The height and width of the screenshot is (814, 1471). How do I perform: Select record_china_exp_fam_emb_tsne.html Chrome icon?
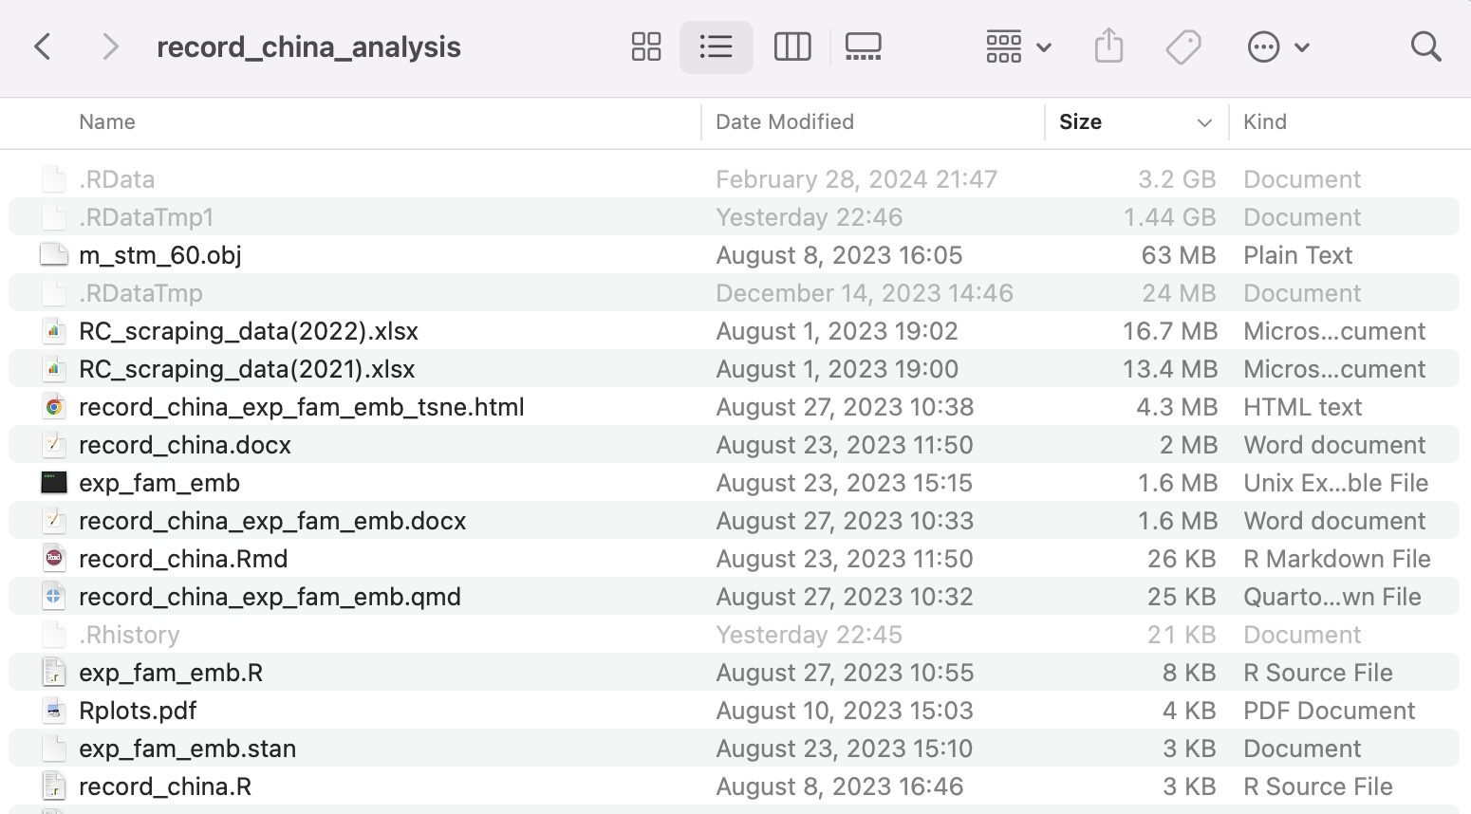[54, 407]
